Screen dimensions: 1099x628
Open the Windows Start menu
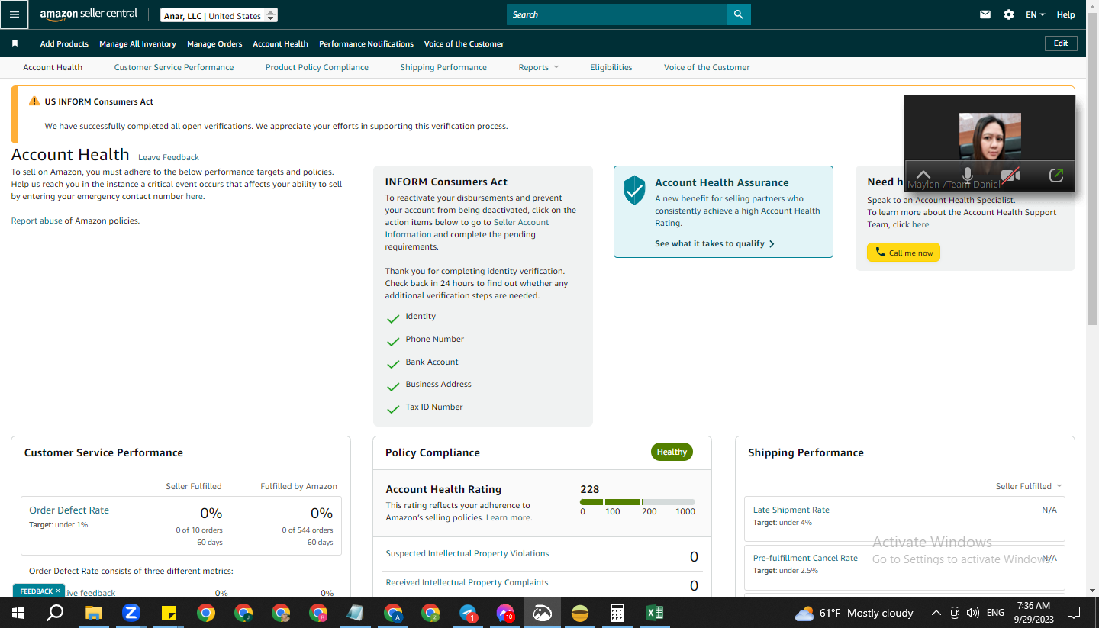[x=18, y=613]
